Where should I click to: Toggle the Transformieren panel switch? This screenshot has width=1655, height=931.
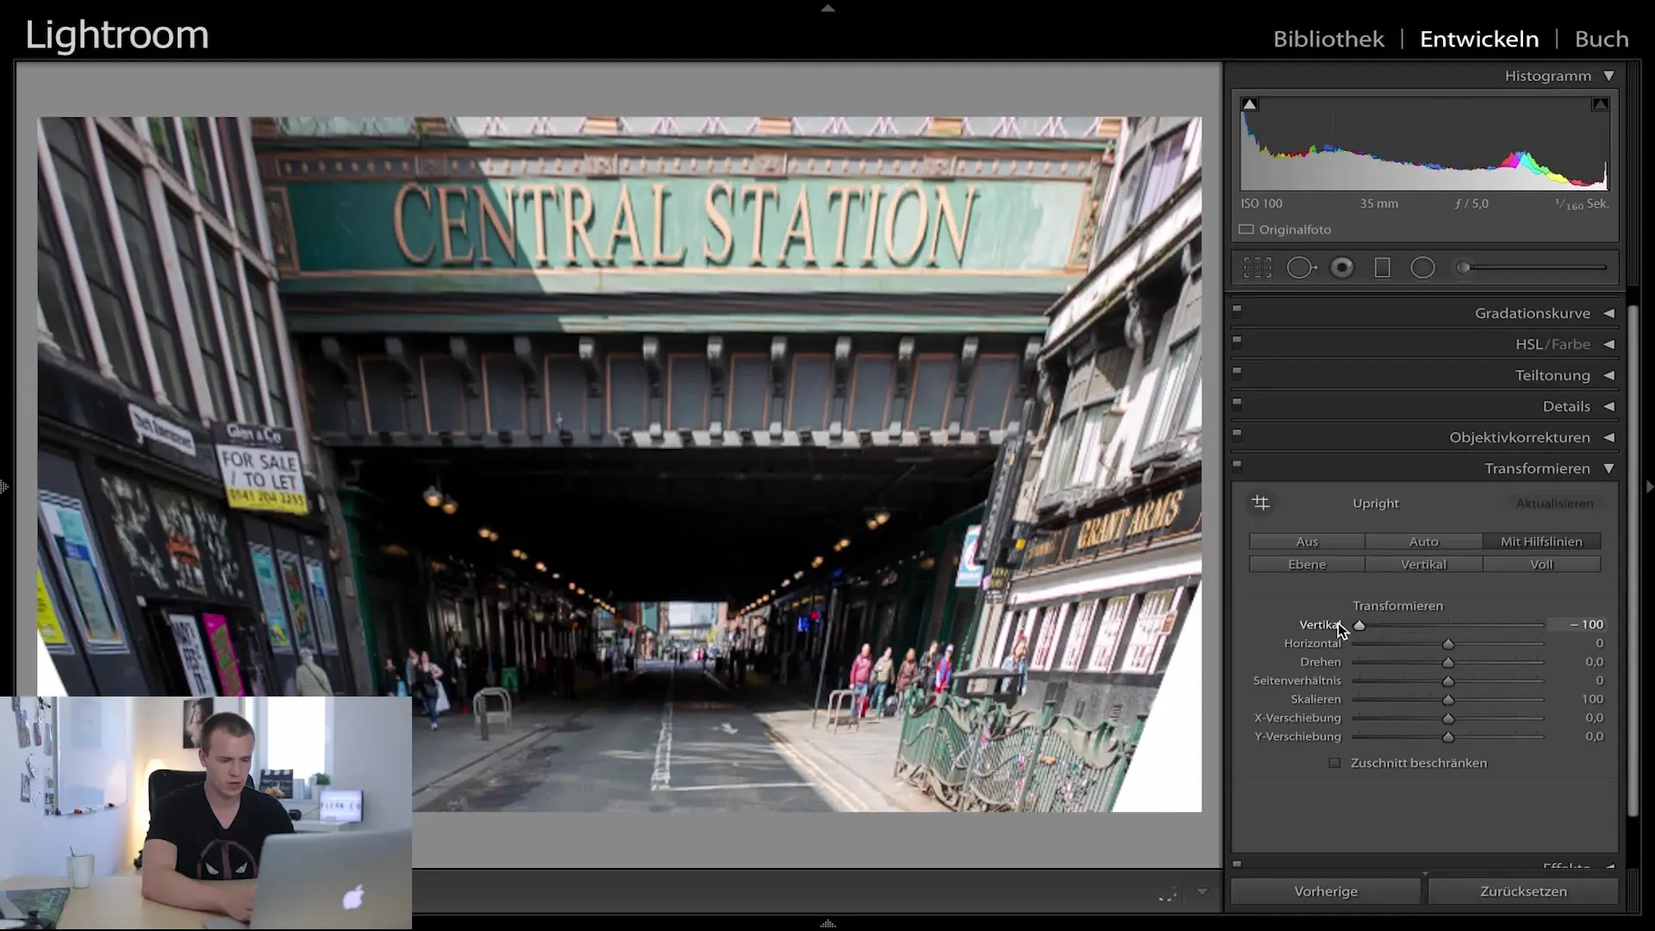(1237, 464)
